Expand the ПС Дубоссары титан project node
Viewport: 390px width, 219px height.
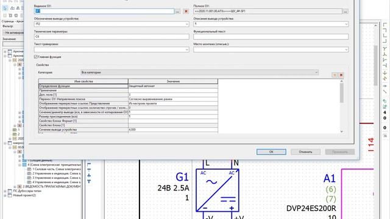pyautogui.click(x=5, y=191)
